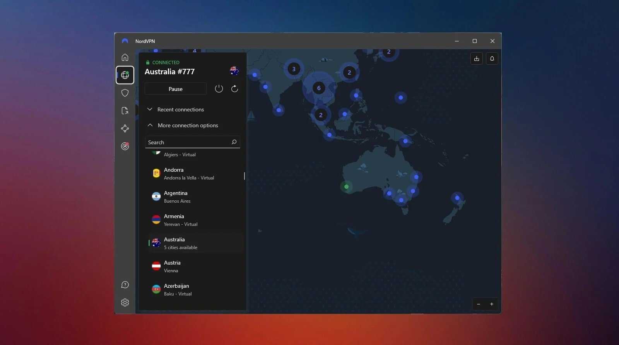Click the Azerbaijan flag icon
This screenshot has width=619, height=345.
coord(156,289)
